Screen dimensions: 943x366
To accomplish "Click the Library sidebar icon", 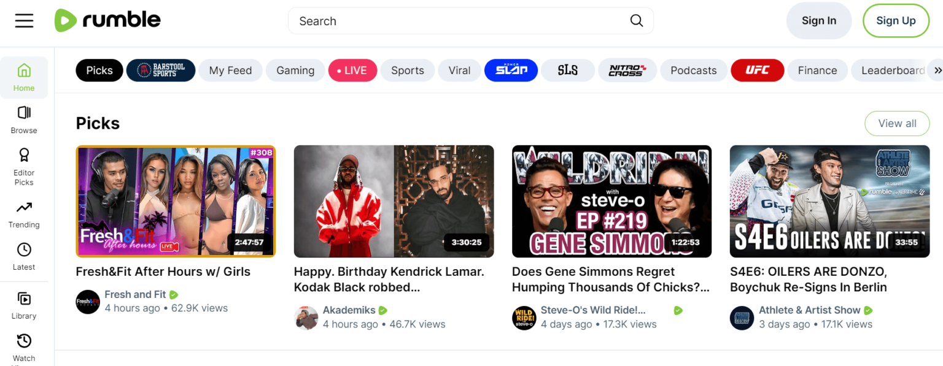I will click(24, 300).
